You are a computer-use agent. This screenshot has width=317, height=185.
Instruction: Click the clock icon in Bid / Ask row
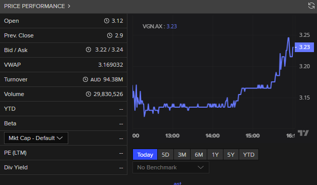88,50
